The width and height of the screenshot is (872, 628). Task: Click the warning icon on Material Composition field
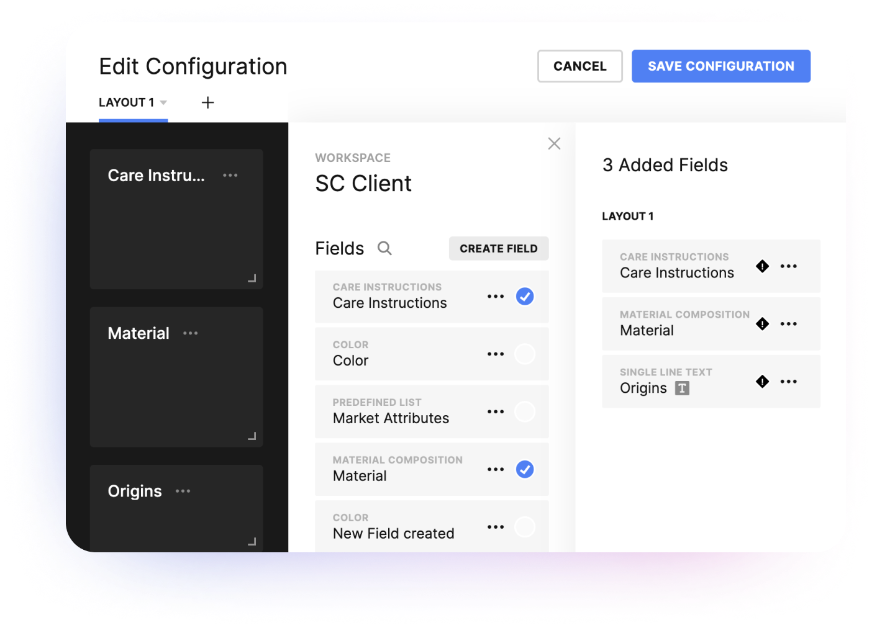[x=762, y=323]
